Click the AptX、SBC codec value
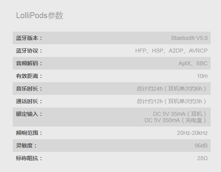Image resolution: width=221 pixels, height=172 pixels. [193, 64]
